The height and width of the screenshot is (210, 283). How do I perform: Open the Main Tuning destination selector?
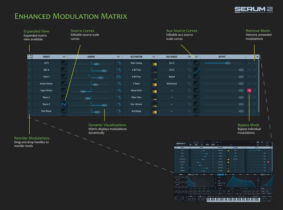pyautogui.click(x=136, y=63)
